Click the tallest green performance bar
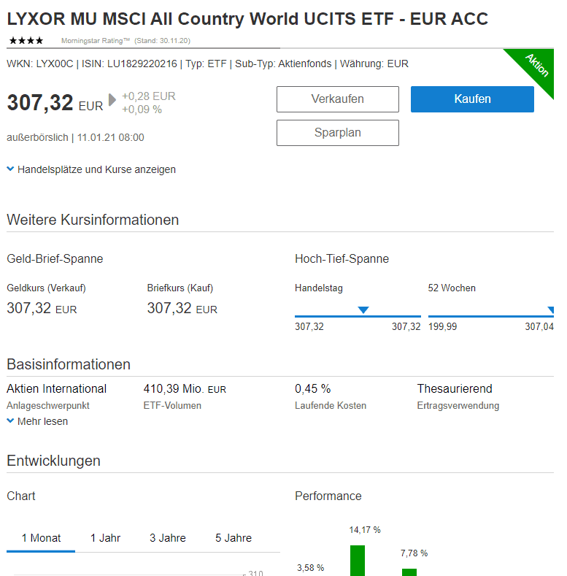This screenshot has width=567, height=576. (x=357, y=560)
